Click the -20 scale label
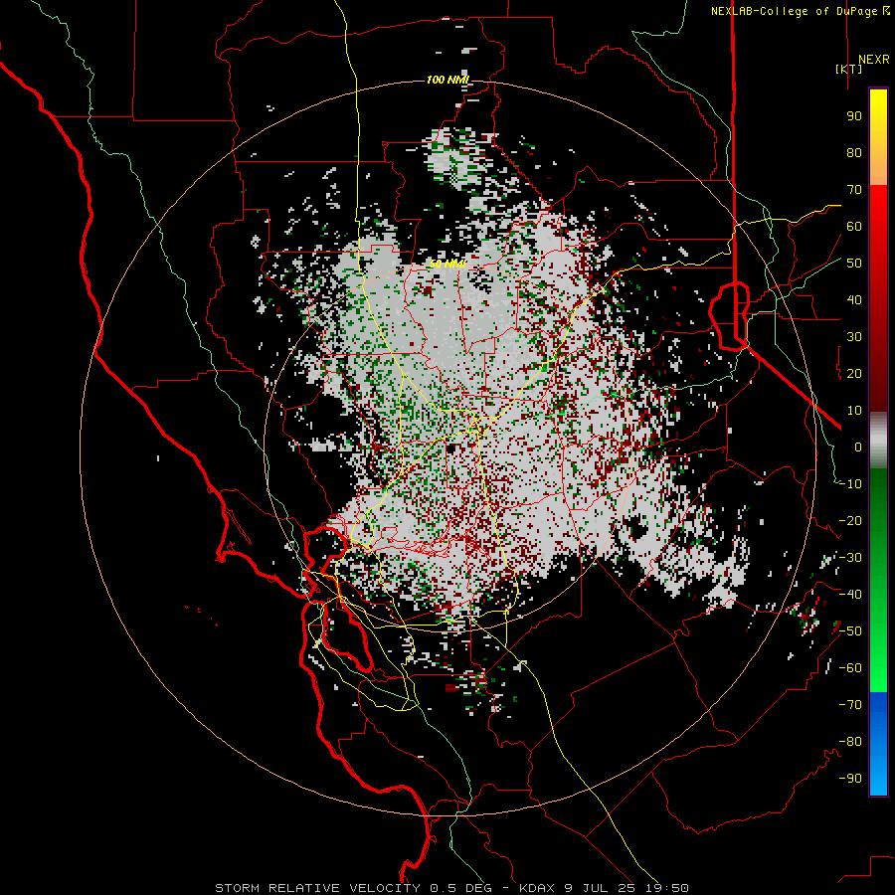The image size is (895, 895). [x=850, y=521]
